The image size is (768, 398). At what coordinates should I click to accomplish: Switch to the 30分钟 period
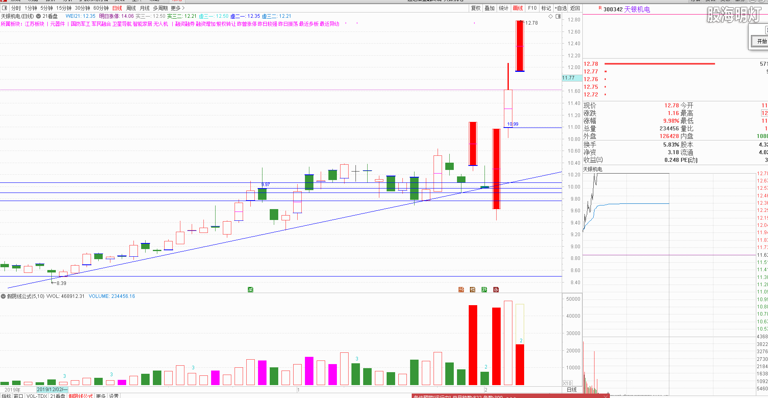click(x=83, y=8)
